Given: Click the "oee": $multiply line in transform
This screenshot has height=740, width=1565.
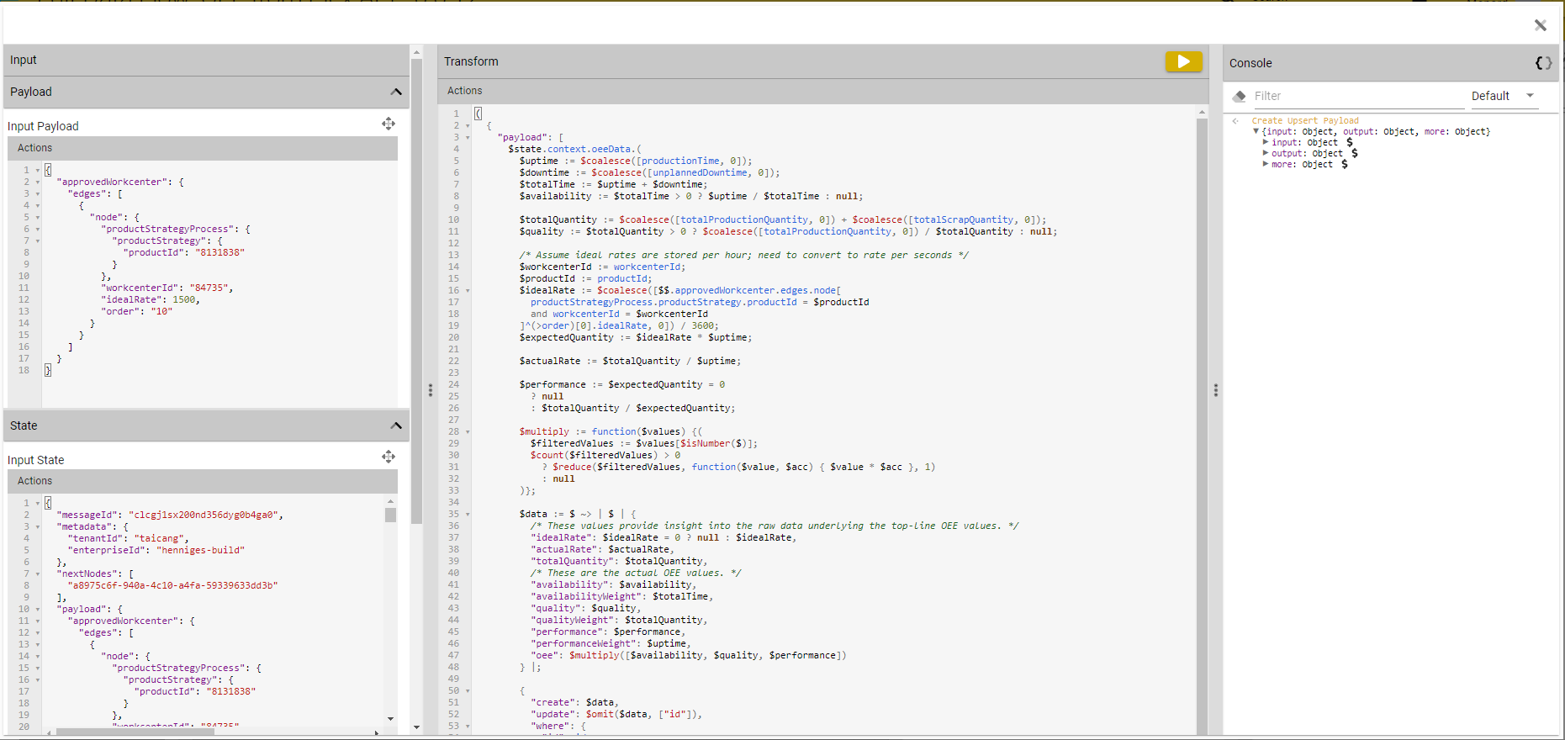Looking at the screenshot, I should (688, 655).
